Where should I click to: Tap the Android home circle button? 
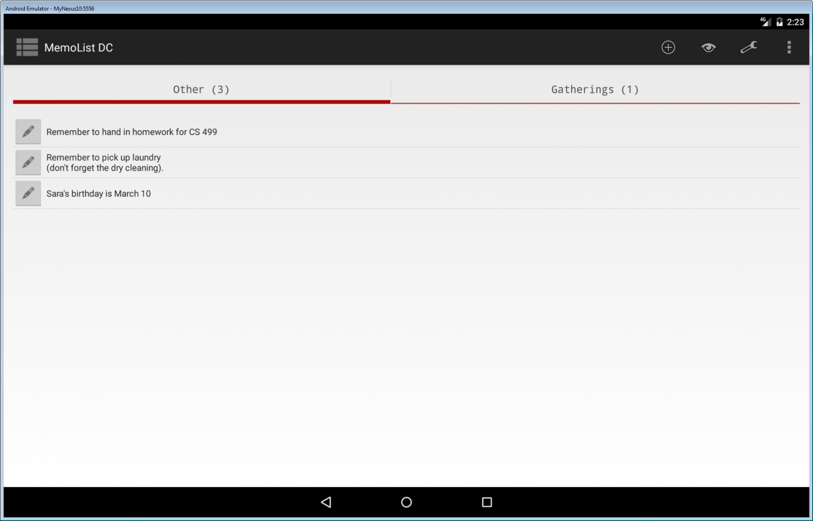407,502
